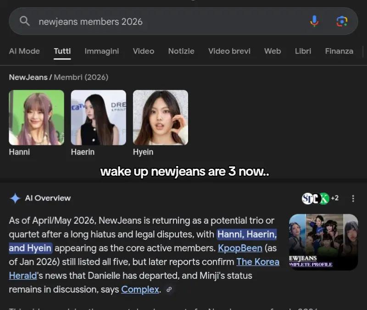Click the search field containing newjeans members 2026
The height and width of the screenshot is (310, 367).
[183, 21]
